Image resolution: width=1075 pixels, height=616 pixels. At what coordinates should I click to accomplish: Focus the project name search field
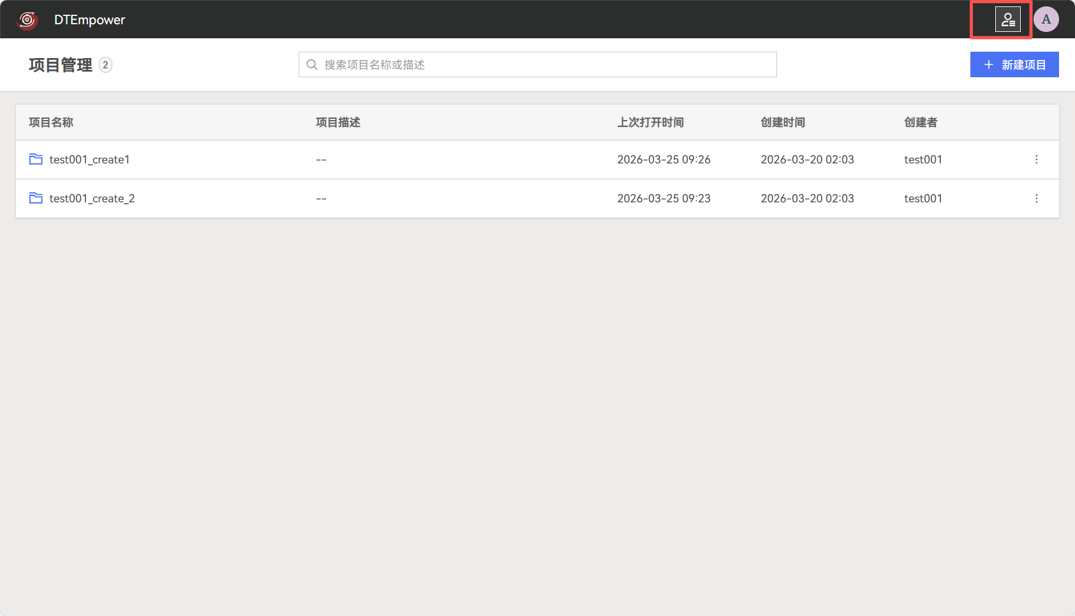tap(538, 64)
